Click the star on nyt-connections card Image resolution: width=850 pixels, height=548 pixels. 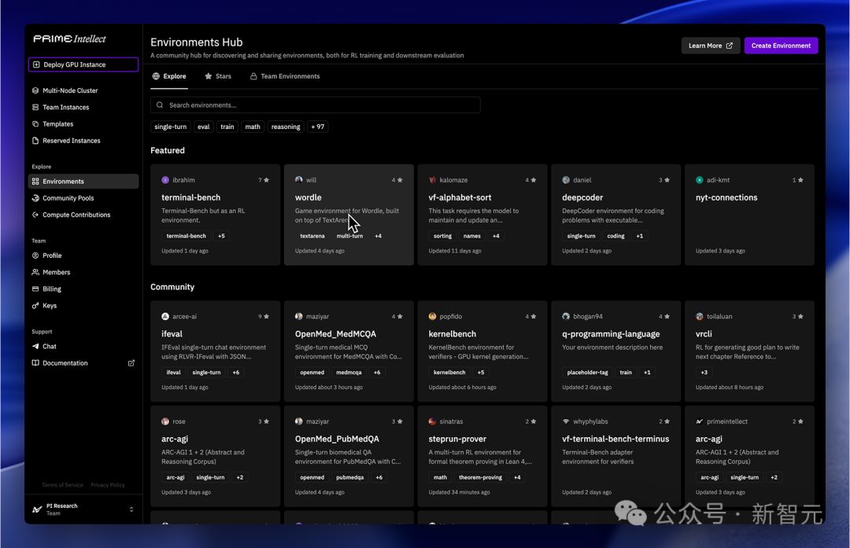(x=800, y=180)
